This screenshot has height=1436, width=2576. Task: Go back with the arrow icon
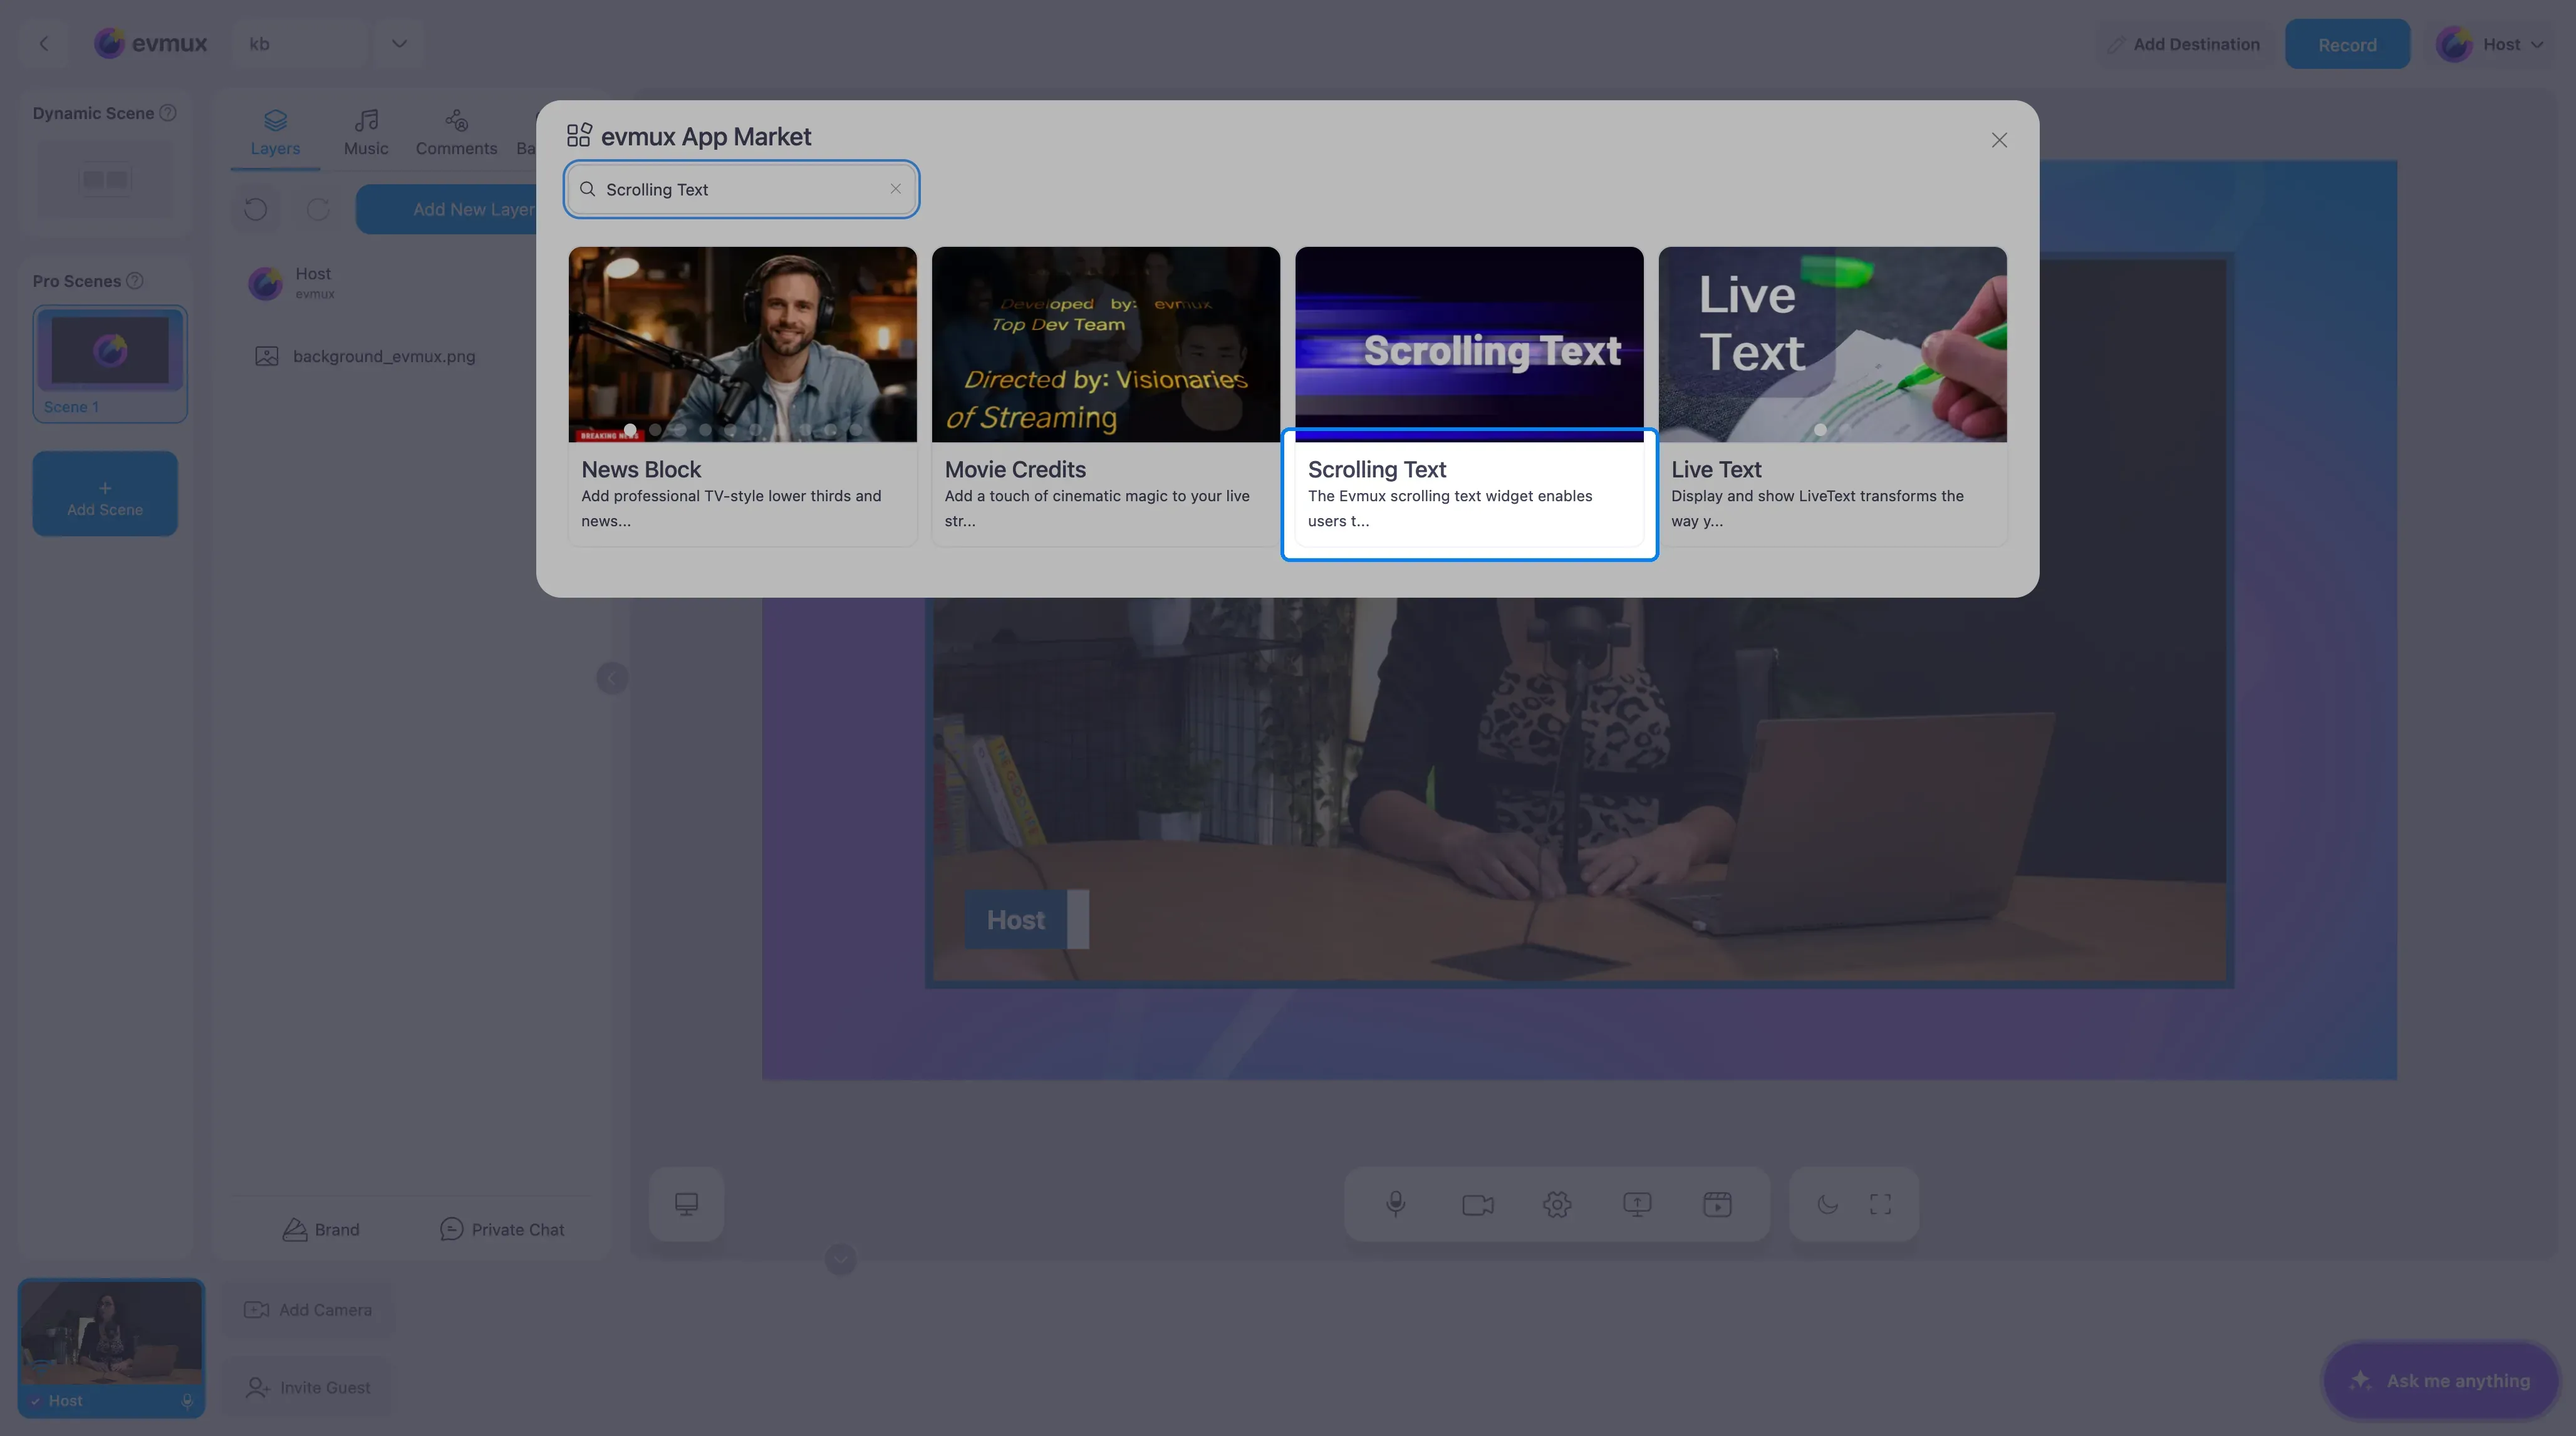click(44, 44)
